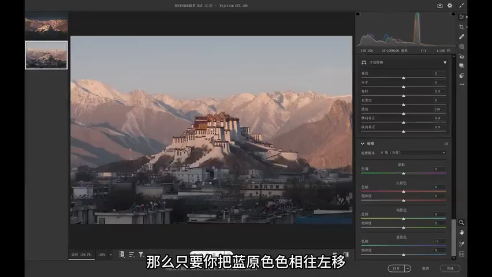Adjust the Horizontal (水平) transform slider
The image size is (492, 277).
[x=404, y=87]
